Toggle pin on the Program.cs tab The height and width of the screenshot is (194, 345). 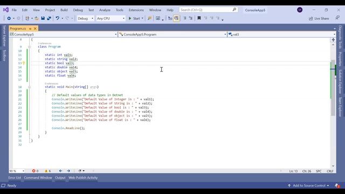(30, 29)
